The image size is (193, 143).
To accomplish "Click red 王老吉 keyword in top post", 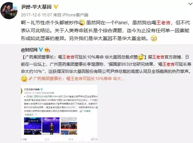I will pyautogui.click(x=163, y=23).
